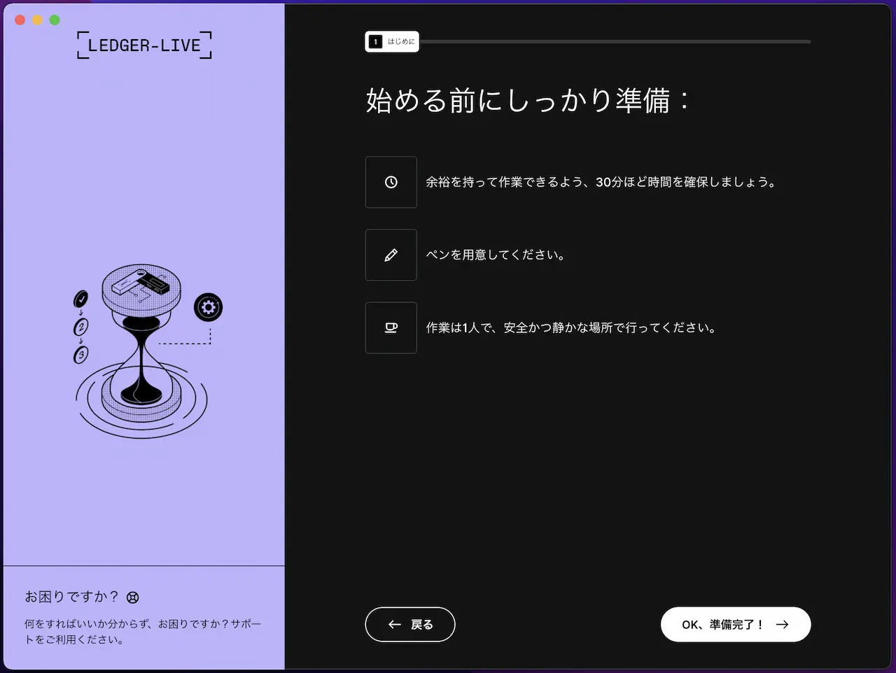The height and width of the screenshot is (673, 896).
Task: Click the gear icon in the illustration
Action: (x=208, y=307)
